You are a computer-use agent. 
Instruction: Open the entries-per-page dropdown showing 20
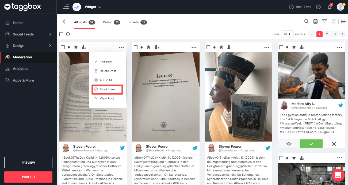tap(287, 34)
